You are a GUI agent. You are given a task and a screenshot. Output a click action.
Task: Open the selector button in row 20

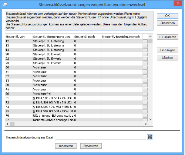pos(145,54)
